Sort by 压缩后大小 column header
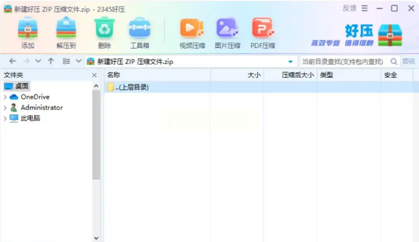The width and height of the screenshot is (419, 242). coord(290,75)
